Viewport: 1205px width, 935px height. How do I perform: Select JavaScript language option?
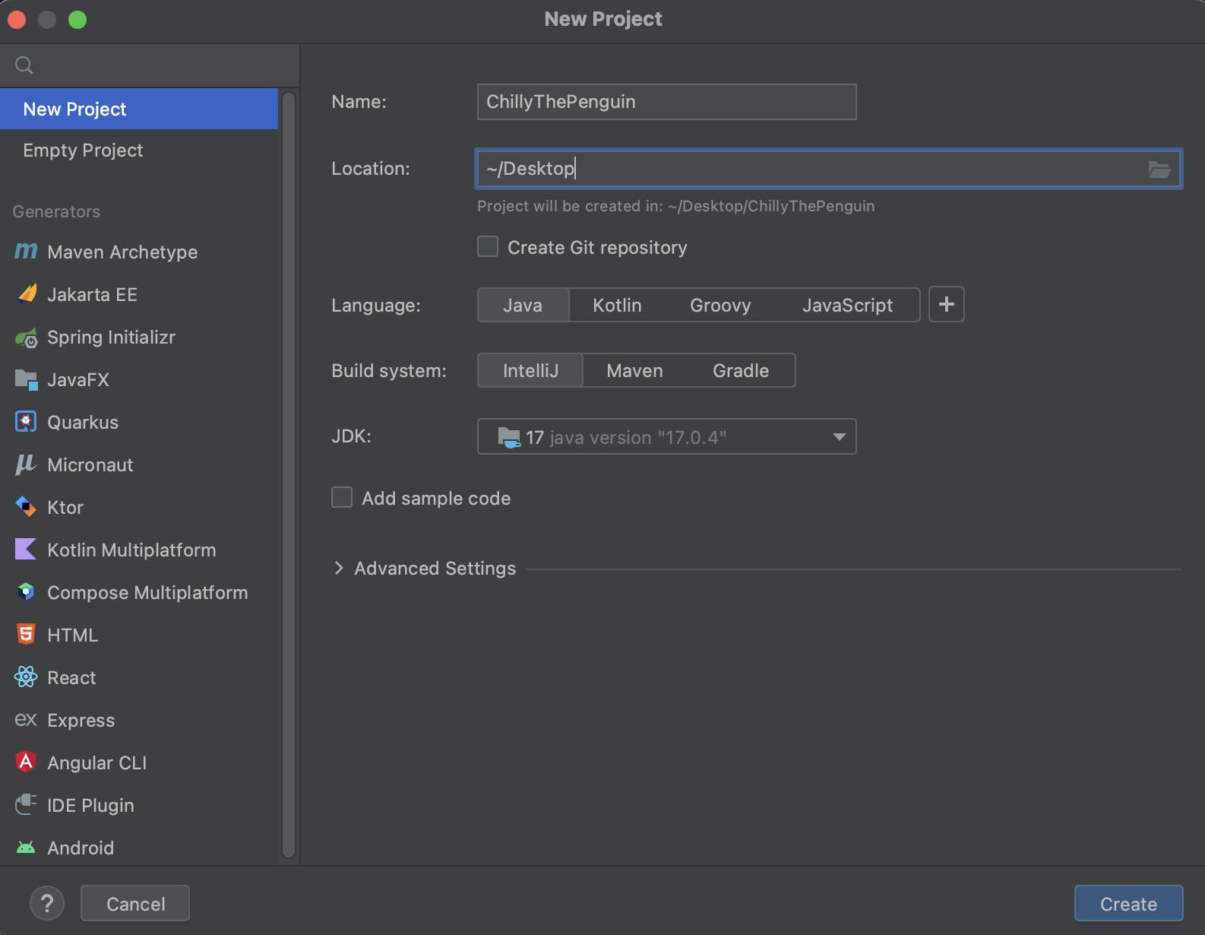[848, 305]
